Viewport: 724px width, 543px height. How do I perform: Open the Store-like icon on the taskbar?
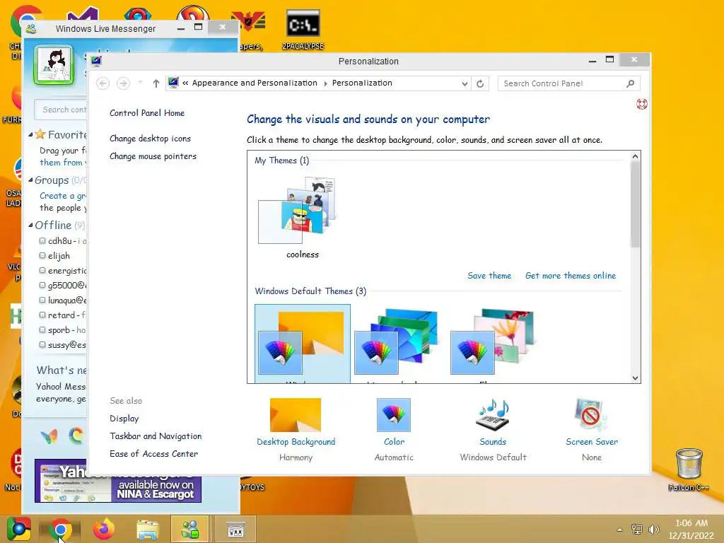[x=235, y=530]
